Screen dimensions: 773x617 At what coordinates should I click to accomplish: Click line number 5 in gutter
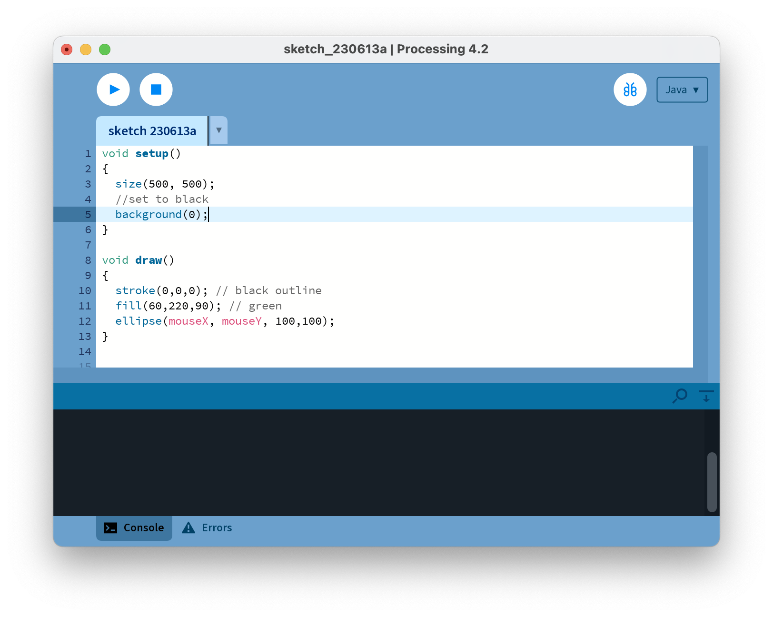click(88, 215)
